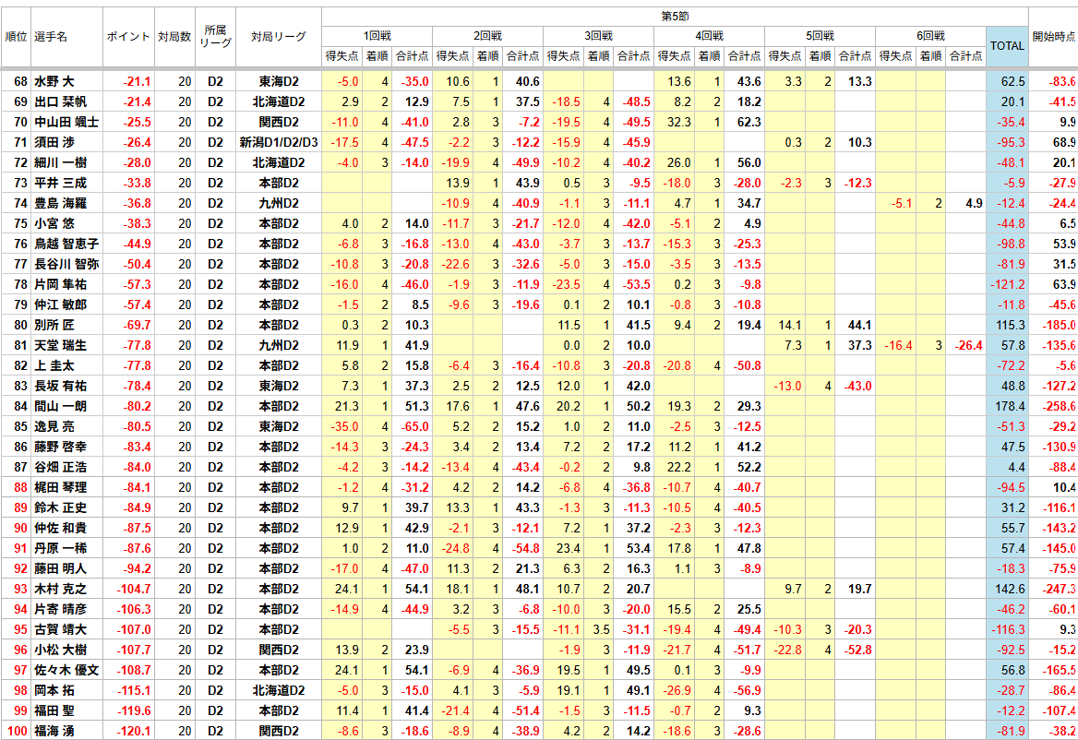Select player name 長坂 有祐
This screenshot has width=1078, height=740.
pos(61,386)
